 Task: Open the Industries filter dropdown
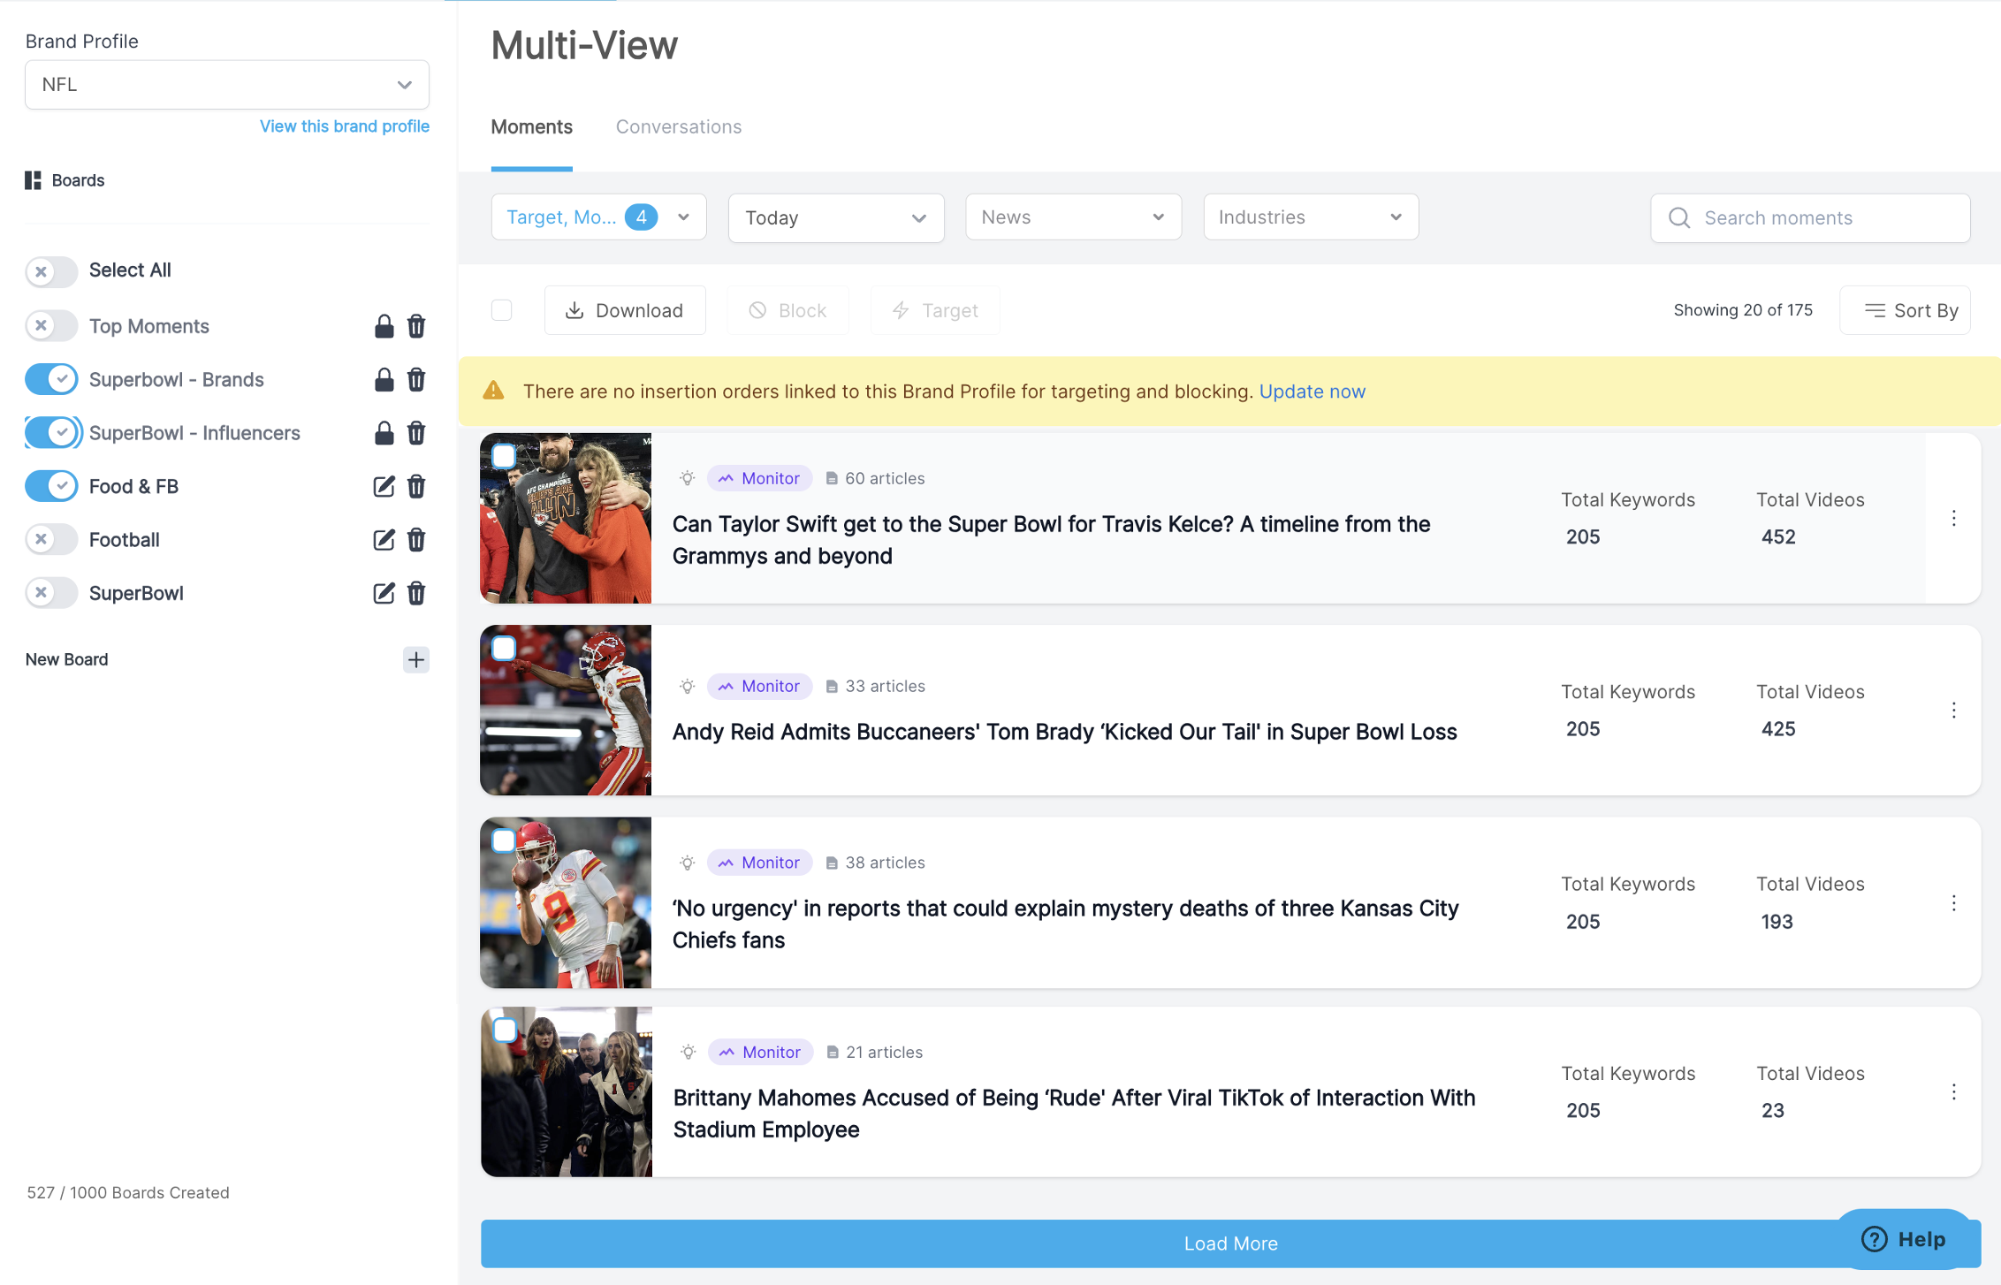pos(1310,217)
